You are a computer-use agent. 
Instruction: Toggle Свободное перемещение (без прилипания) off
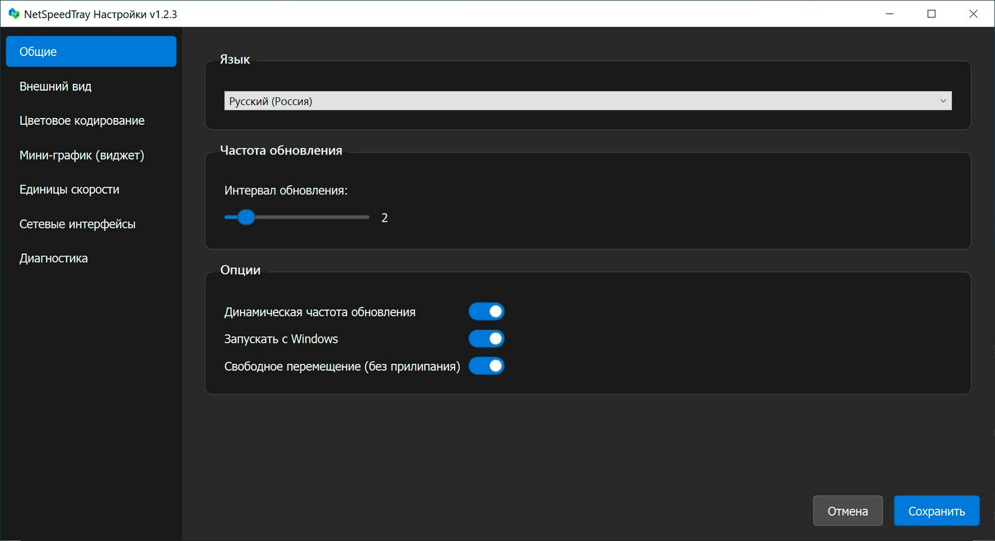486,366
